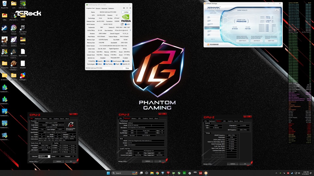Toggle the CUDA checkbox
The height and width of the screenshot is (176, 314).
point(104,61)
